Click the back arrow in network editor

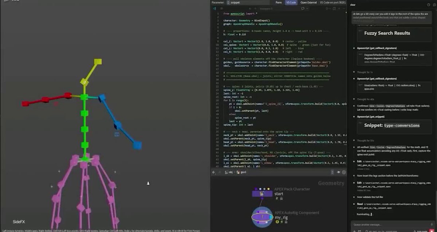click(x=214, y=172)
